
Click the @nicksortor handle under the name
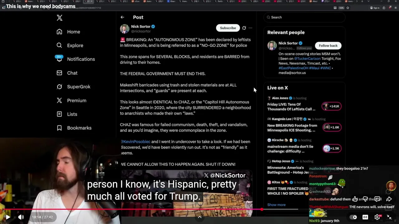(141, 31)
